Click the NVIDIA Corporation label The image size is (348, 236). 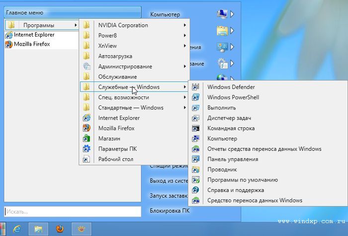[x=123, y=25]
